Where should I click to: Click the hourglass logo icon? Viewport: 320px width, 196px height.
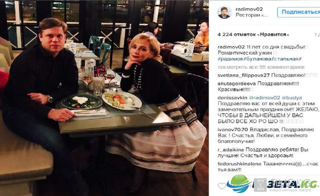[260, 185]
